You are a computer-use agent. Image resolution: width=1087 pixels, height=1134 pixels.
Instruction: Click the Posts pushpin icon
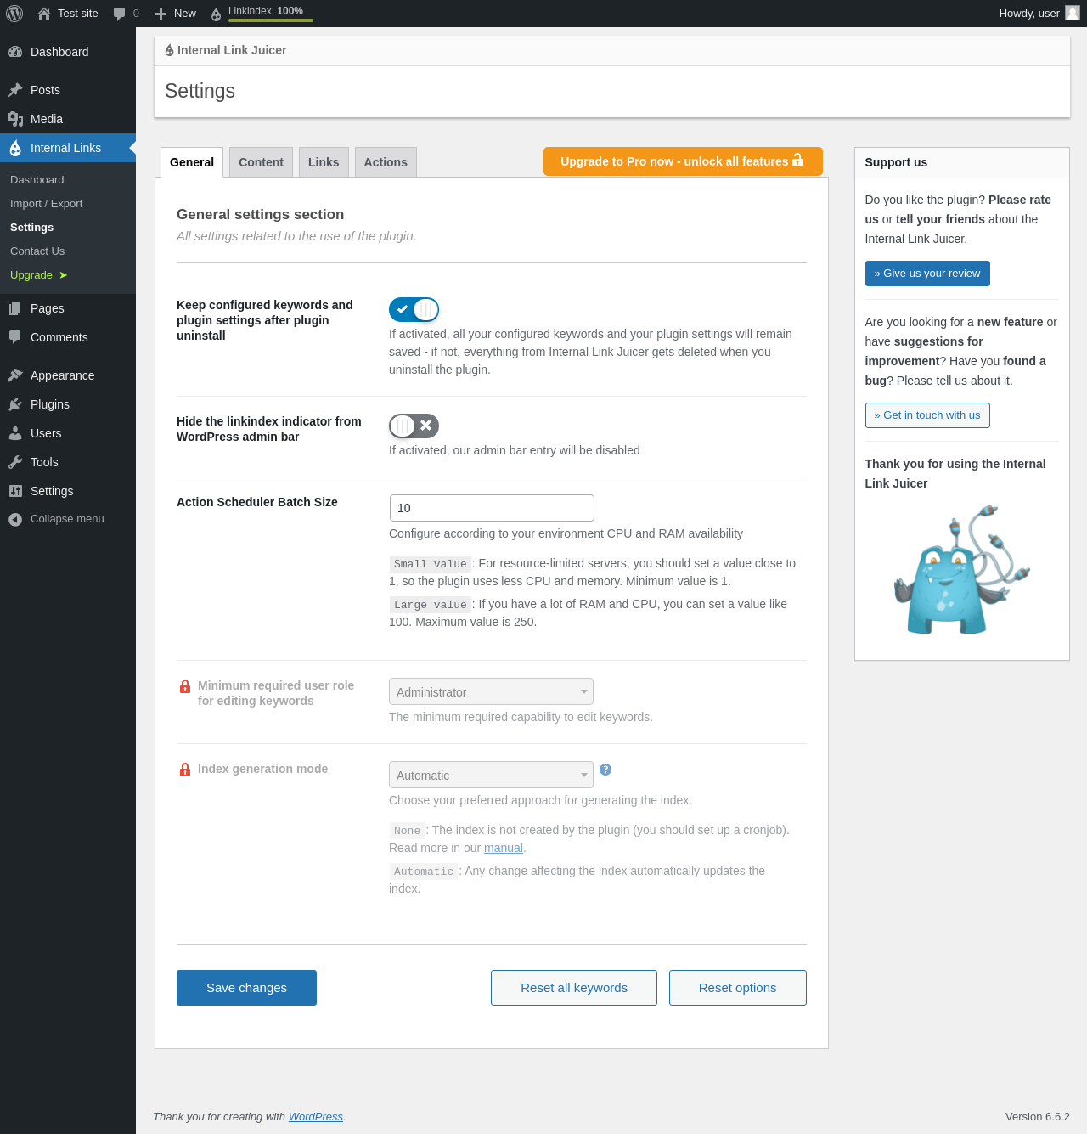15,90
